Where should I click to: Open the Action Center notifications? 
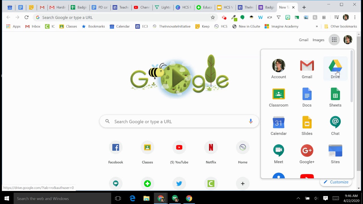click(326, 198)
